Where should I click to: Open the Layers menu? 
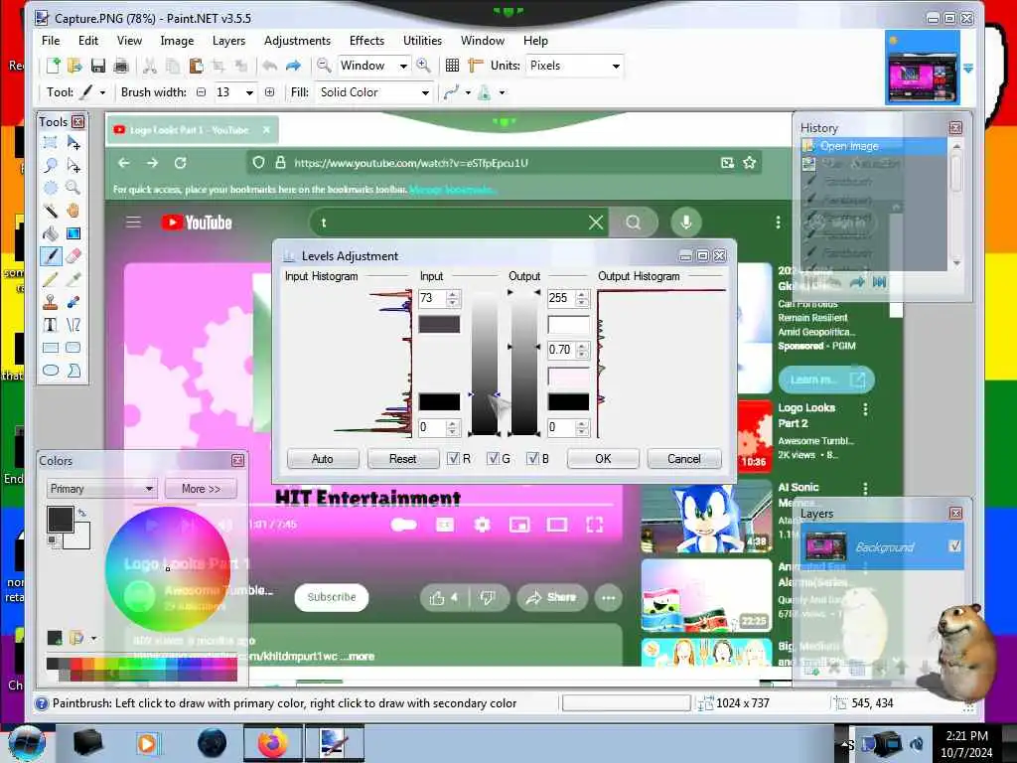[x=229, y=40]
